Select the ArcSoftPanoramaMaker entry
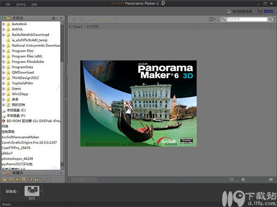This screenshot has width=277, height=207. [x=20, y=137]
